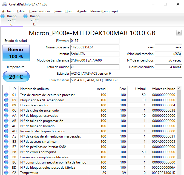Click status icon of attribute B7
Viewport: 184px width, 175px height.
[6, 147]
